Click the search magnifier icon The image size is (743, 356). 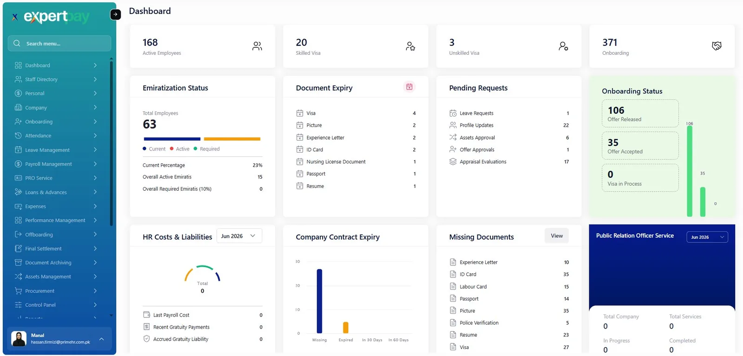[17, 43]
